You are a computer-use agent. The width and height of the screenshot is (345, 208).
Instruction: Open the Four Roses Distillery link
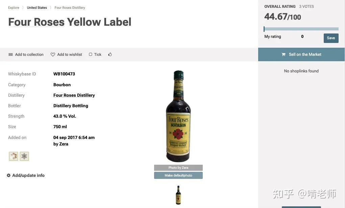pos(74,95)
